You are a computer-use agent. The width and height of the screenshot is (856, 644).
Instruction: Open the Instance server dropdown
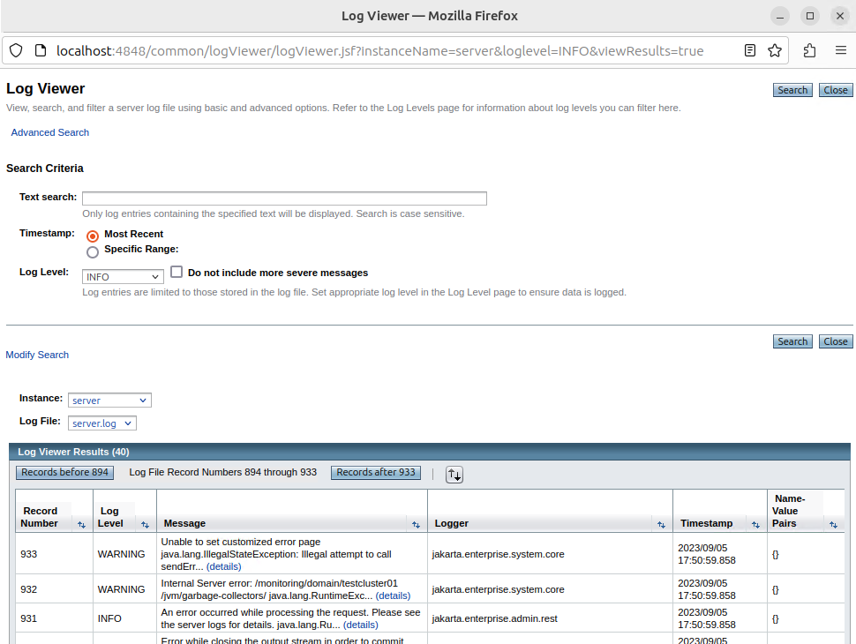pos(109,400)
